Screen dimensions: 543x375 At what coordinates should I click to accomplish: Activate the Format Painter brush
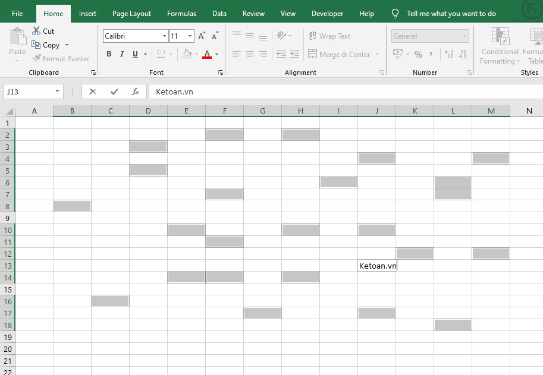[36, 58]
